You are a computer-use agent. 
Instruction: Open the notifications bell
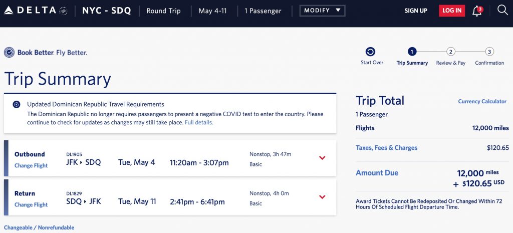(x=476, y=11)
